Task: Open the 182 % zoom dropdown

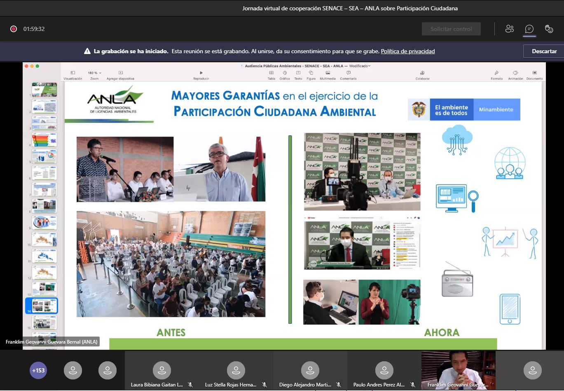Action: pos(94,73)
